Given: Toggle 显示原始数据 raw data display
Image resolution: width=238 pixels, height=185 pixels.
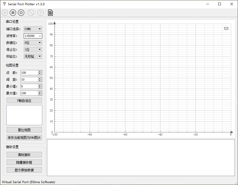Looking at the screenshot, I should [24, 170].
